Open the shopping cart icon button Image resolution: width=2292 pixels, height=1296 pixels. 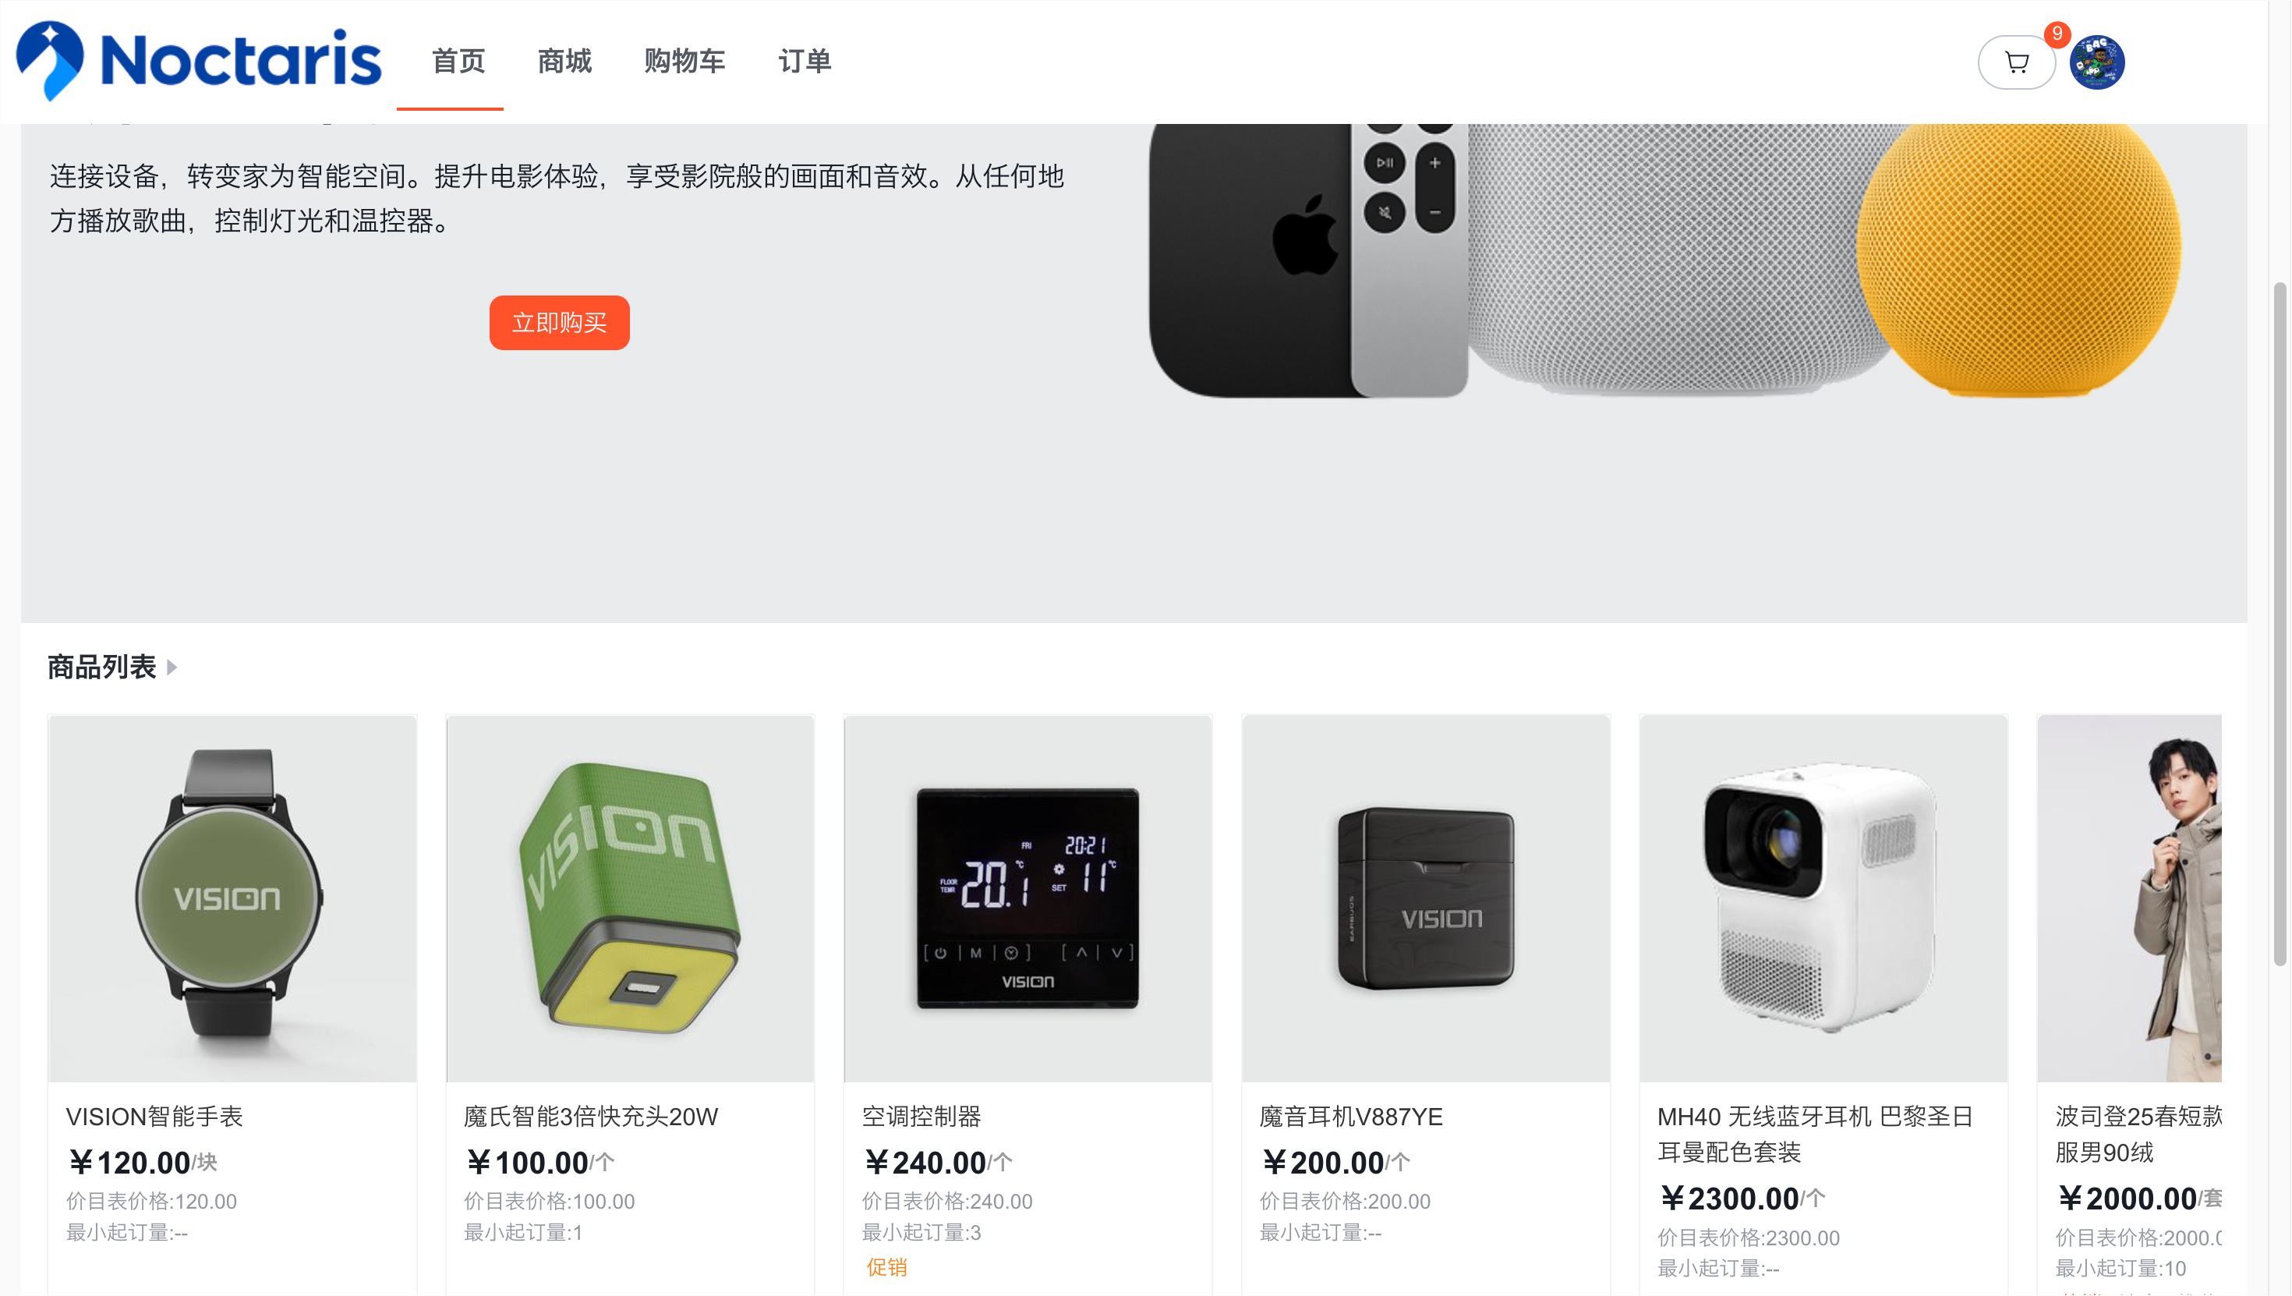tap(2016, 62)
